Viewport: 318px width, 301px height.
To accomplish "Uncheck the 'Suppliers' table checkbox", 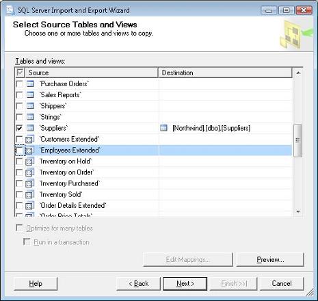I will point(20,128).
